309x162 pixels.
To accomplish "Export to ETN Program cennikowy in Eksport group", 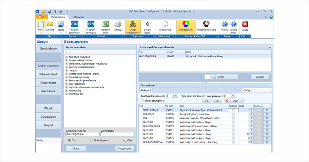I will [x=90, y=27].
